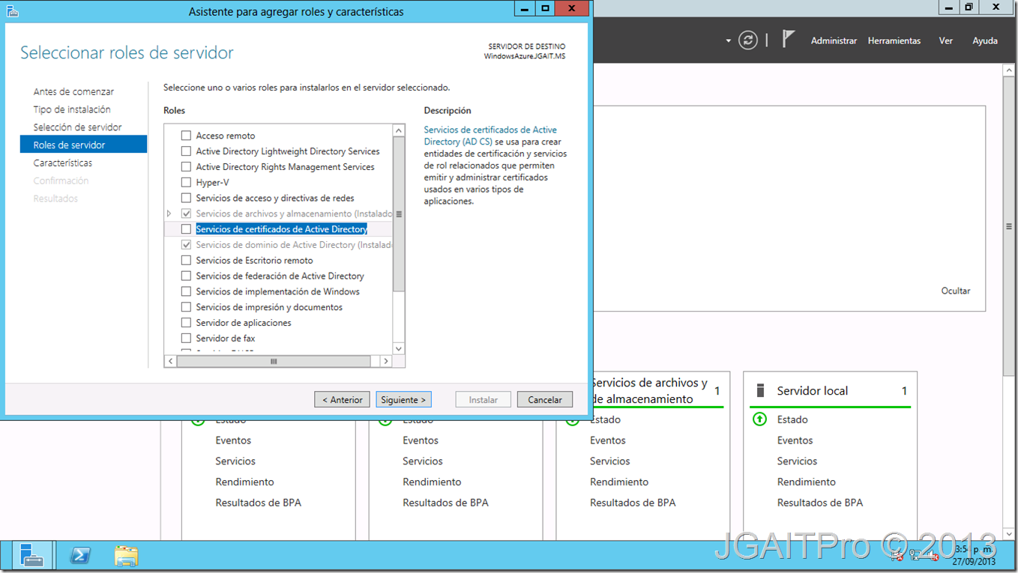Click Resultados de BPA in Servidor local tile
Viewport: 1018px width, 573px height.
(820, 503)
